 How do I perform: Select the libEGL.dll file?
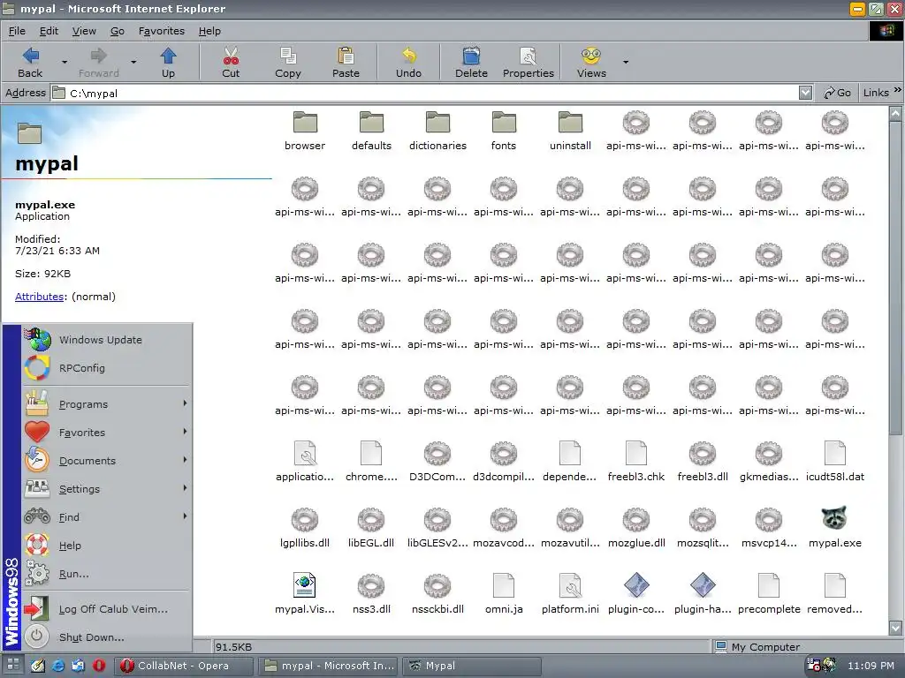[x=371, y=528]
